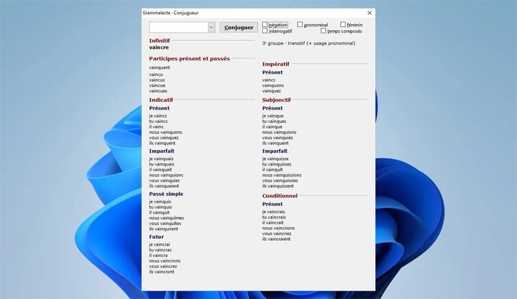Click 'il vainquît' in Subjonctif Imparfait
Viewport: 517px width, 299px height.
click(272, 170)
